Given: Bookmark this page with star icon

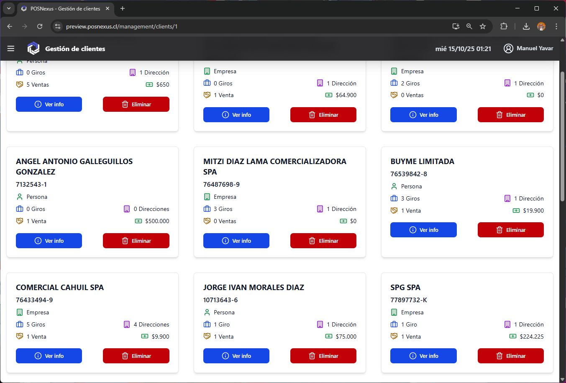Looking at the screenshot, I should (483, 26).
